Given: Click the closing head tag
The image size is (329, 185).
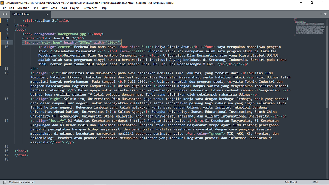Looking at the screenshot, I should click(x=21, y=25).
